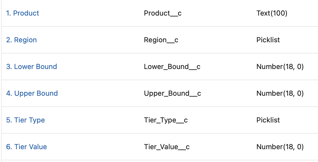Click the Picklist type in the Region row
318x162 pixels.
point(268,40)
